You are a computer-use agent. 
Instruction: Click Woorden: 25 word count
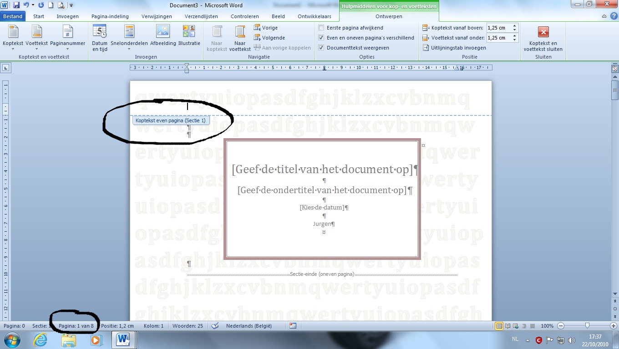[188, 326]
